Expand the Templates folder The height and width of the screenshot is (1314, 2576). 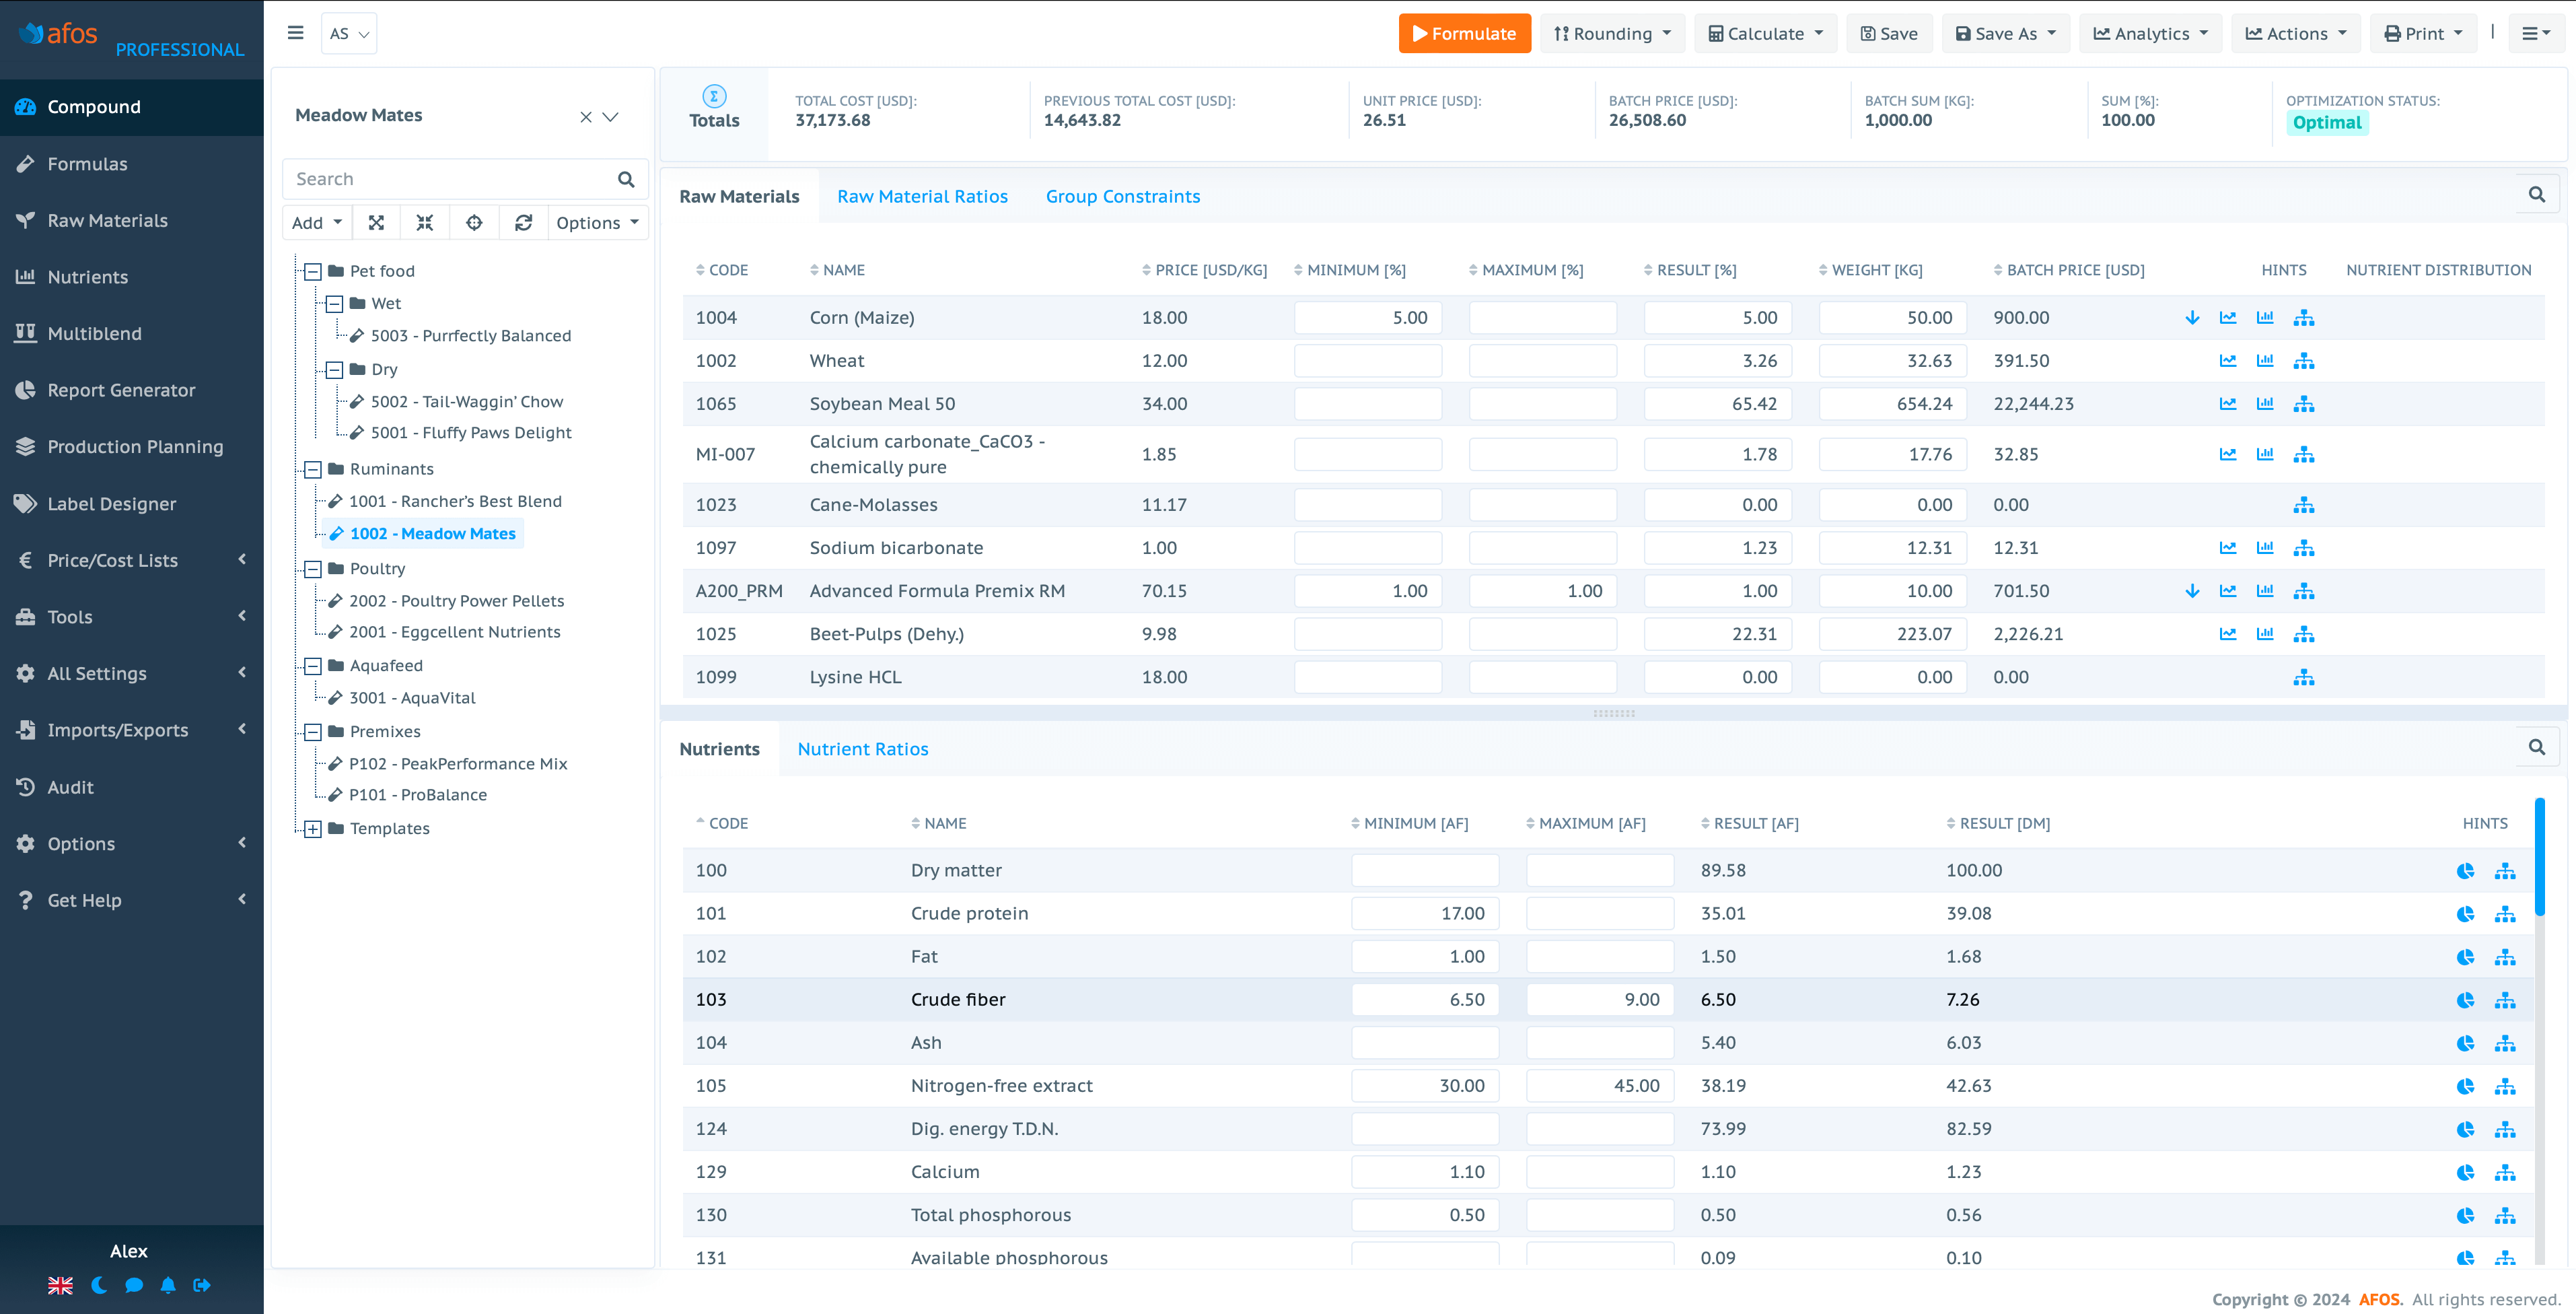tap(312, 828)
